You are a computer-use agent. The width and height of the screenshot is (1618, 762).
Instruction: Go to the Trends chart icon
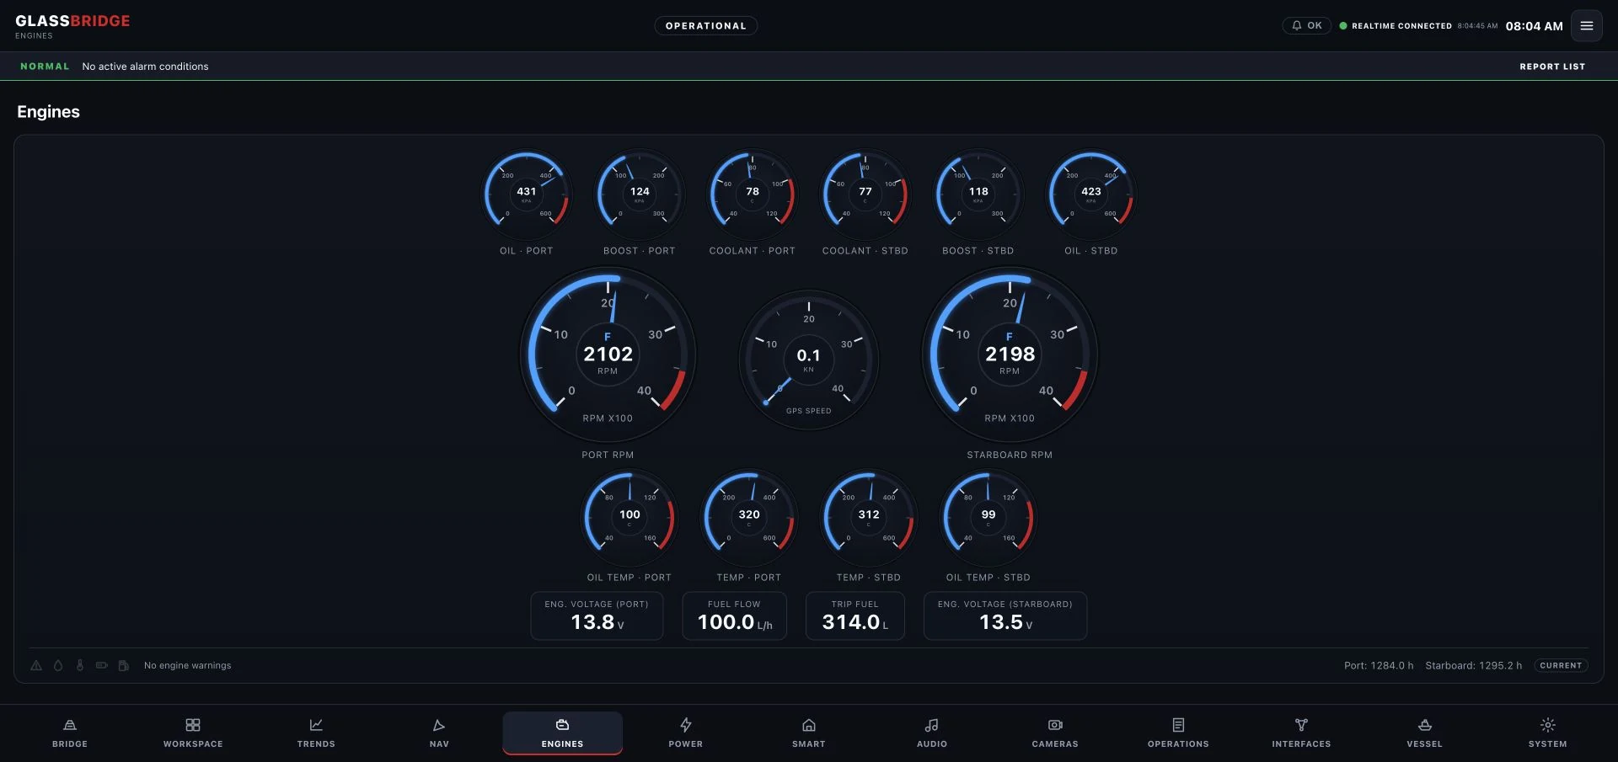click(316, 725)
